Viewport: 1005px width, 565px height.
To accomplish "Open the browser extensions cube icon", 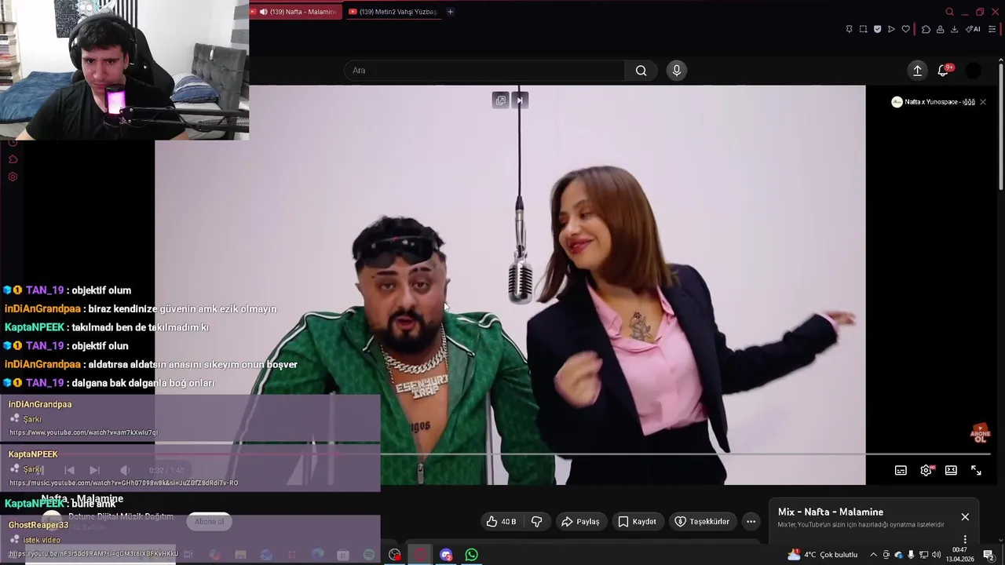I will (x=926, y=29).
